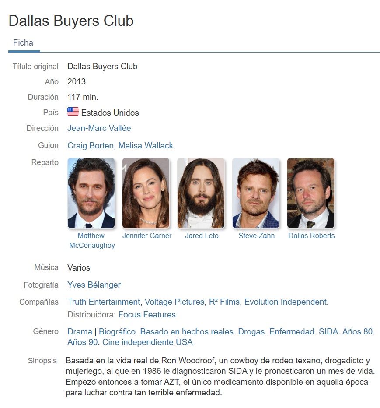Screen dimensions: 380x408
Task: Select cinematographer Yves Bélanger
Action: point(94,285)
